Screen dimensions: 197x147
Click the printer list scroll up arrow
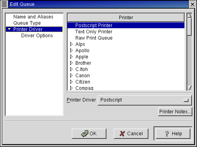[x=189, y=16]
